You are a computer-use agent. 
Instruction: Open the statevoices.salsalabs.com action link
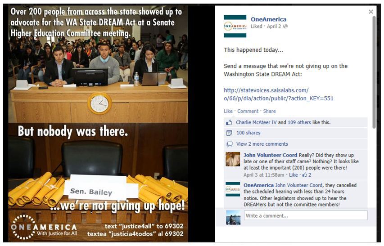(x=279, y=94)
